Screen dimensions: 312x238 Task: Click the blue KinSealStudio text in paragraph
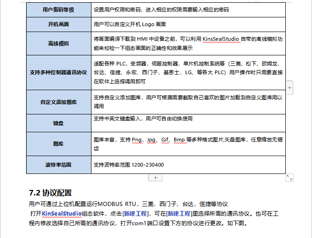tap(62, 214)
